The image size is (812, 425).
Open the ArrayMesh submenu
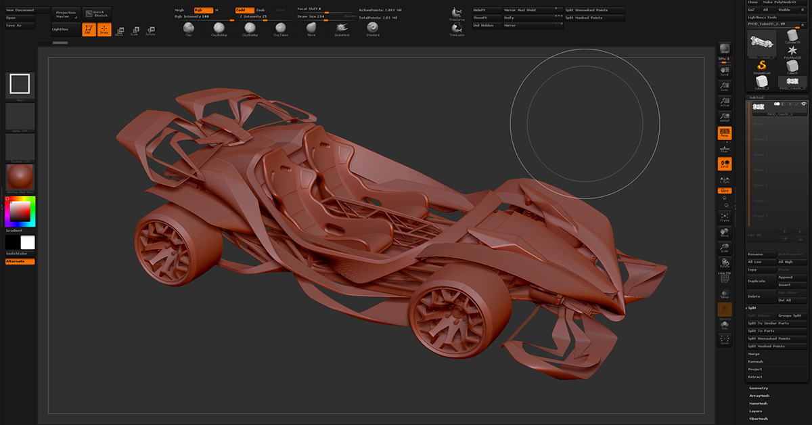pyautogui.click(x=759, y=395)
